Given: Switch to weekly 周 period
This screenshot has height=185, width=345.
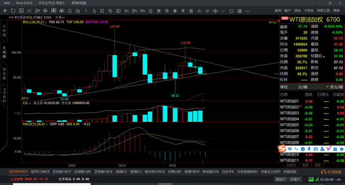Looking at the screenshot, I should pos(159,11).
